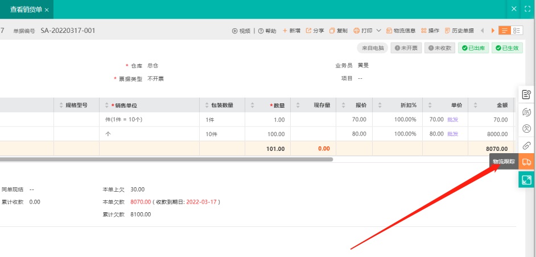Click the 新增 button
The height and width of the screenshot is (257, 536).
[291, 31]
